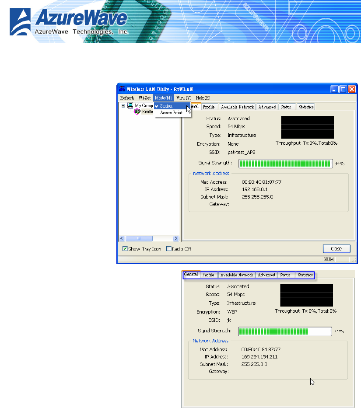Click the 71% signal strength bar
The width and height of the screenshot is (361, 408).
point(285,331)
